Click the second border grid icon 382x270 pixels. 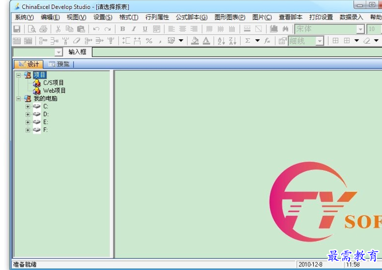[347, 41]
